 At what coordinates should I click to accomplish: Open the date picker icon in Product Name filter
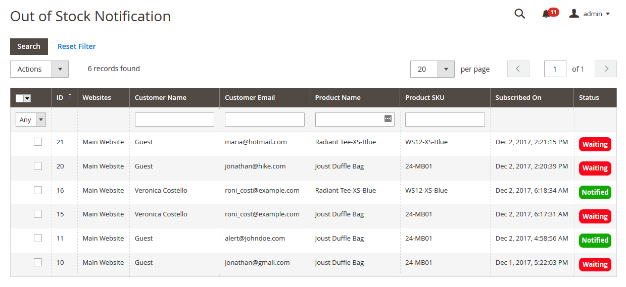click(388, 119)
